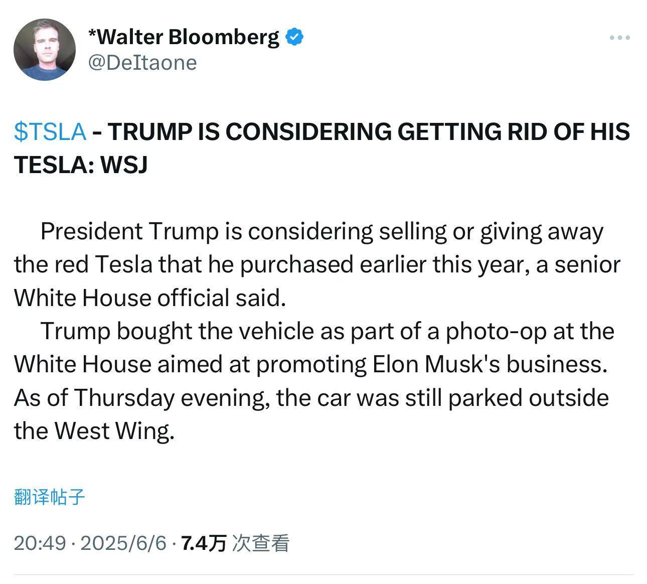Open the @DeItaone handle
Screen dimensions: 647x584
point(142,63)
